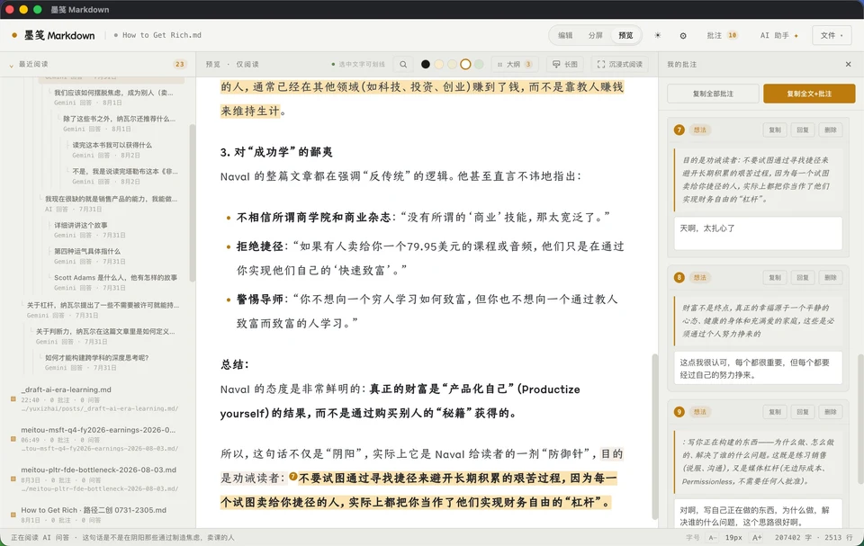Open settings via the gear icon

click(683, 35)
